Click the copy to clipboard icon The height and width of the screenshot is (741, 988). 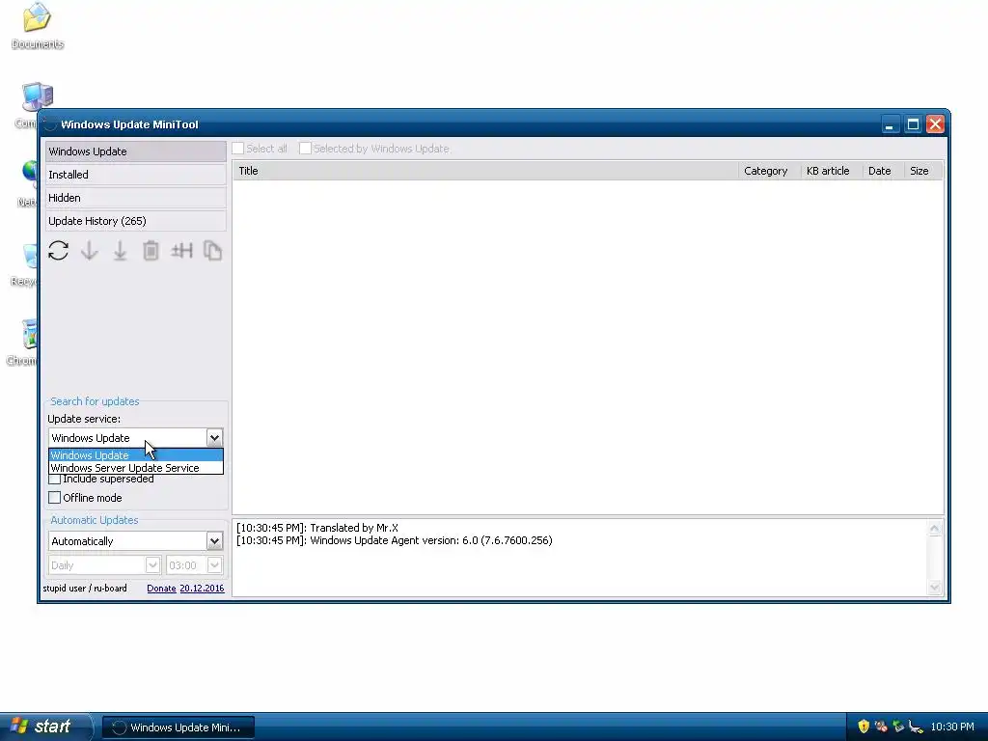point(212,251)
